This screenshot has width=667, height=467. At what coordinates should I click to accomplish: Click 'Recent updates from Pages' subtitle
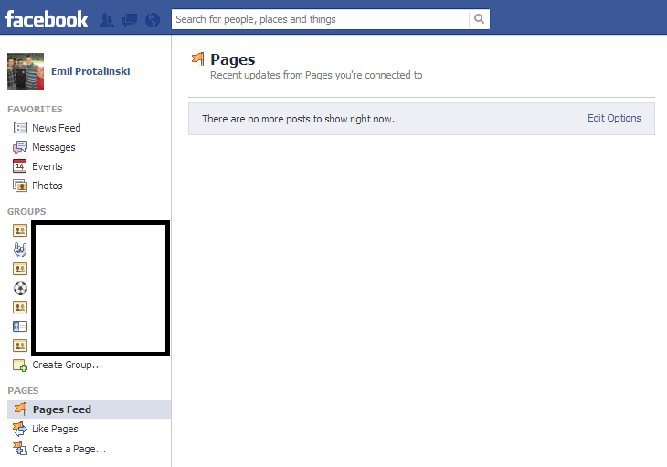316,75
